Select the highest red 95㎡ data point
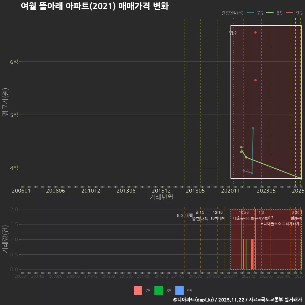This screenshot has width=305, height=305. (255, 32)
